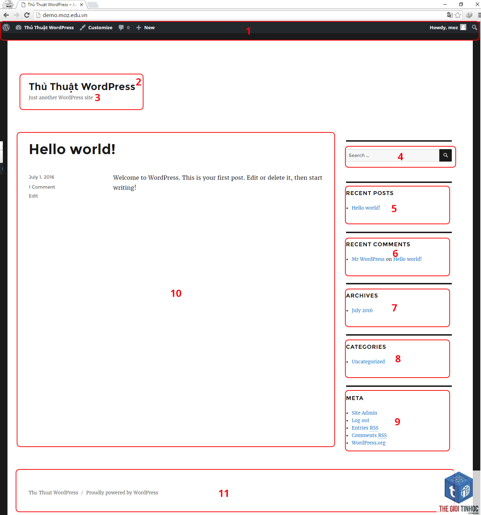Click the translate icon in address bar
Viewport: 481px width, 515px height.
click(x=450, y=15)
